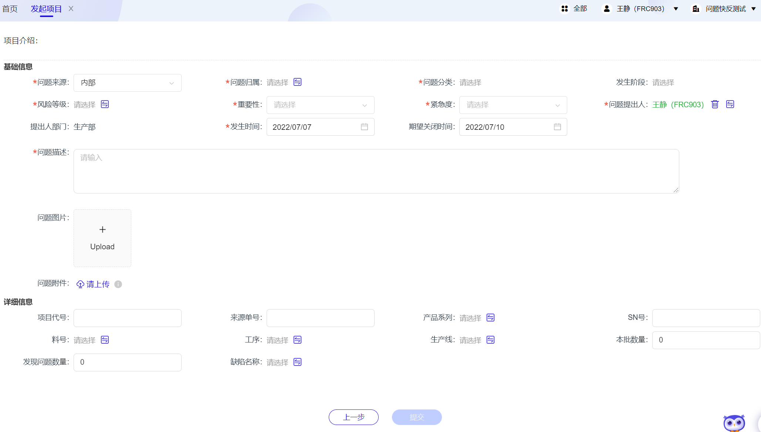The image size is (761, 432).
Task: Click selector icon next to 产品系列
Action: [490, 317]
